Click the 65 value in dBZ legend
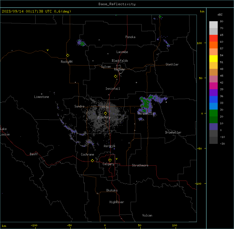This screenshot has height=229, width=234. click(x=222, y=35)
